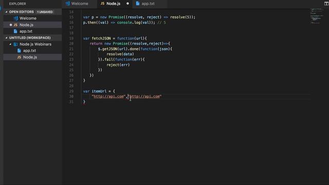Viewport: 329px width, 185px height.
Task: Click JS icon of Node.js in Open Editors
Action: 15,25
